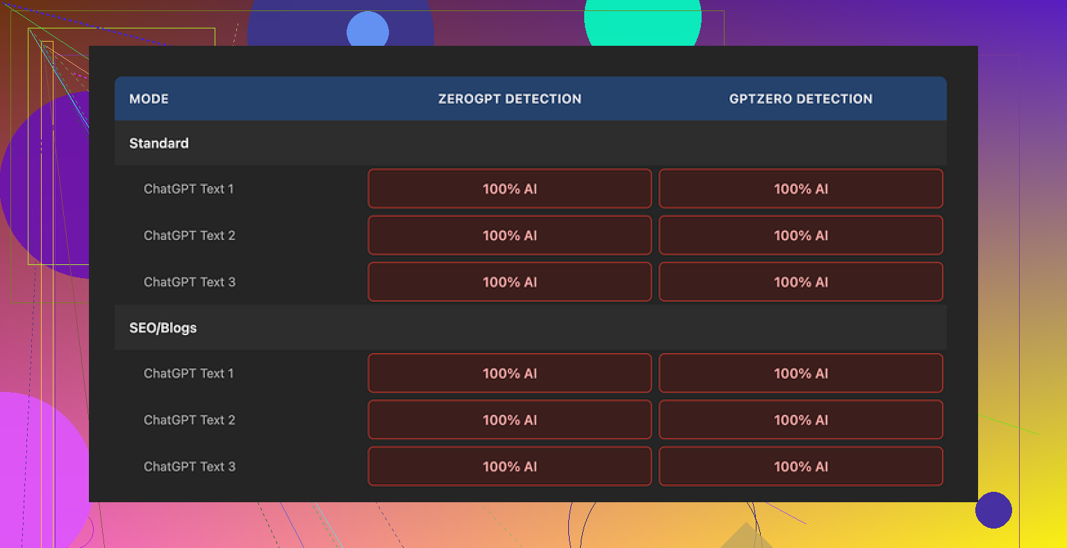This screenshot has width=1067, height=548.
Task: Click ChatGPT Text 2 label under Standard
Action: click(x=189, y=235)
